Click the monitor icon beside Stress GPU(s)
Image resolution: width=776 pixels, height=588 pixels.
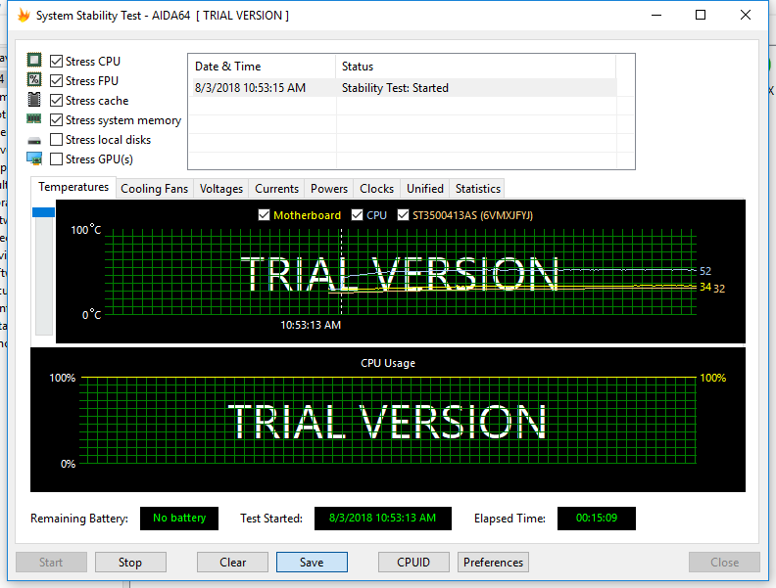(x=34, y=158)
